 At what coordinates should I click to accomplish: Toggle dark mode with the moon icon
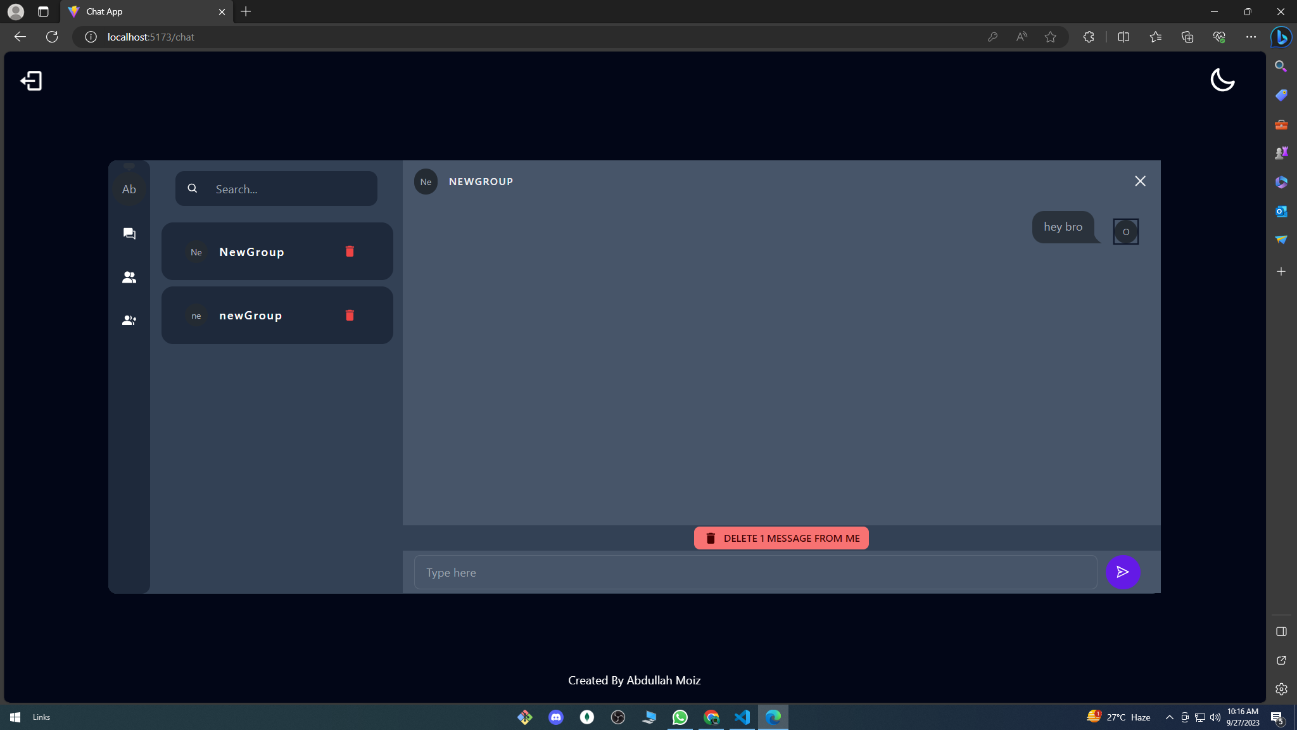1222,80
